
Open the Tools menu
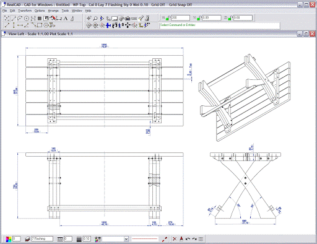(x=65, y=11)
